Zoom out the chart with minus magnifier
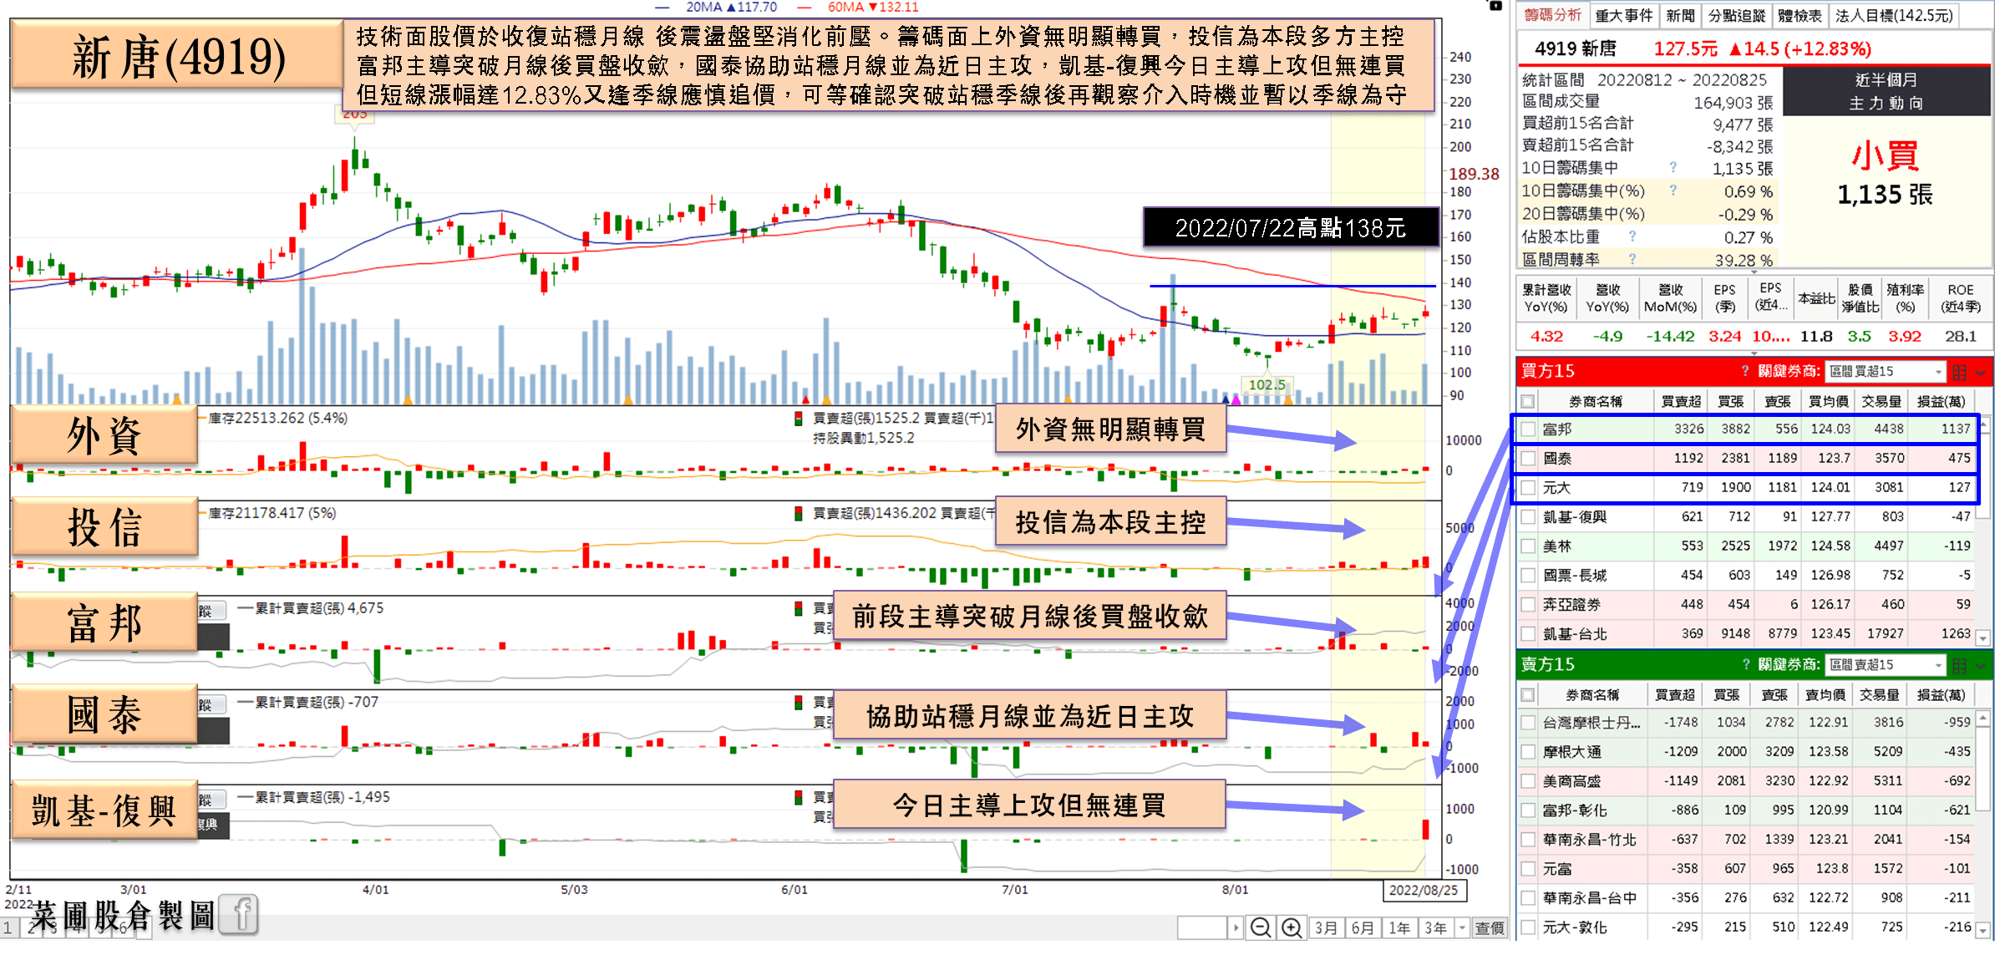Image resolution: width=1995 pixels, height=960 pixels. click(x=1261, y=927)
